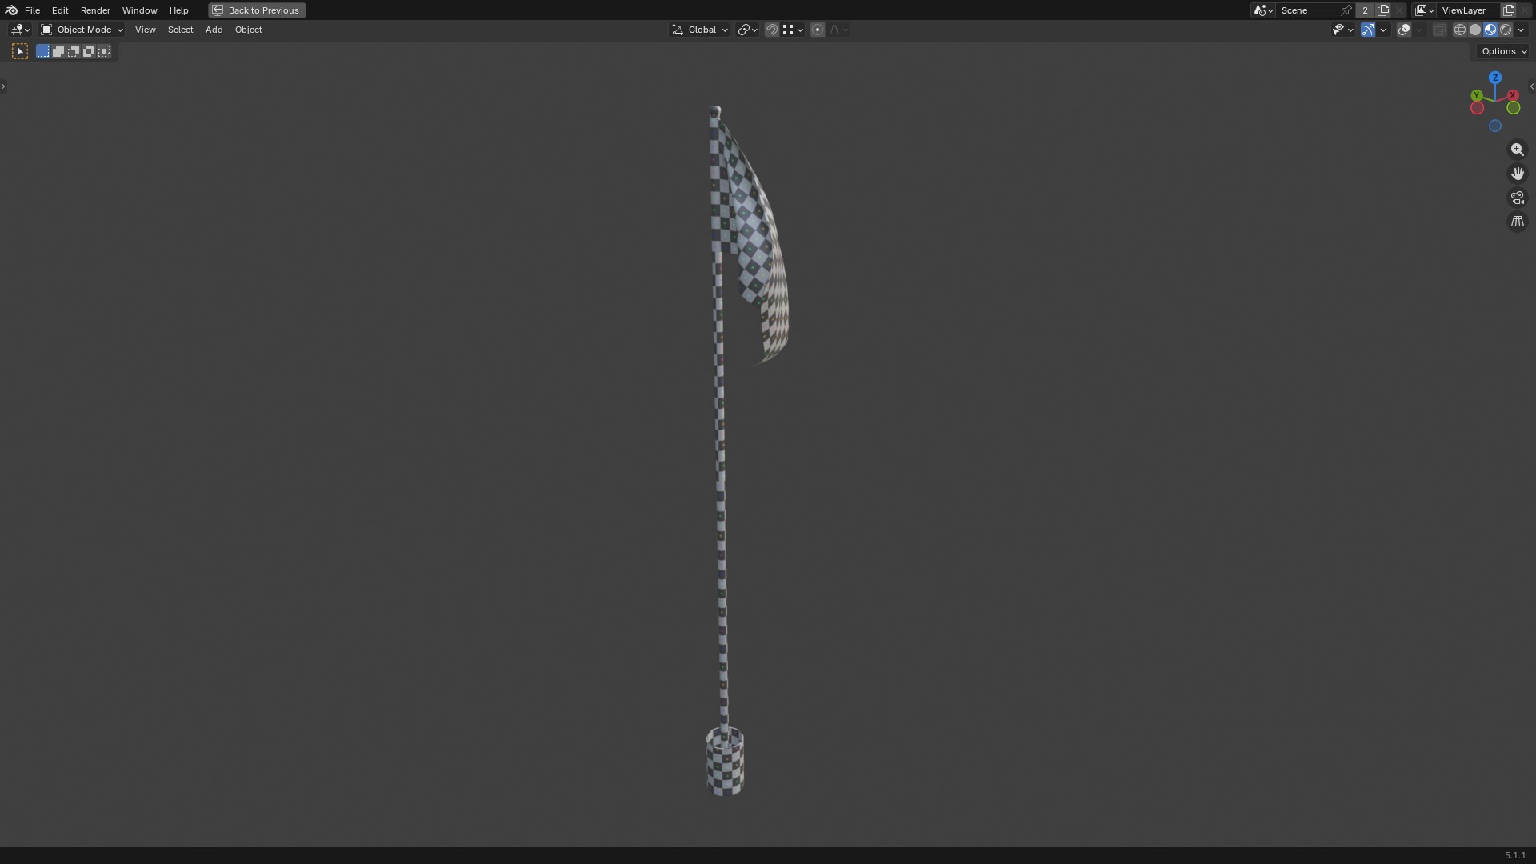Expand the gizmo options dropdown arrow
The image size is (1536, 864).
(x=1383, y=30)
